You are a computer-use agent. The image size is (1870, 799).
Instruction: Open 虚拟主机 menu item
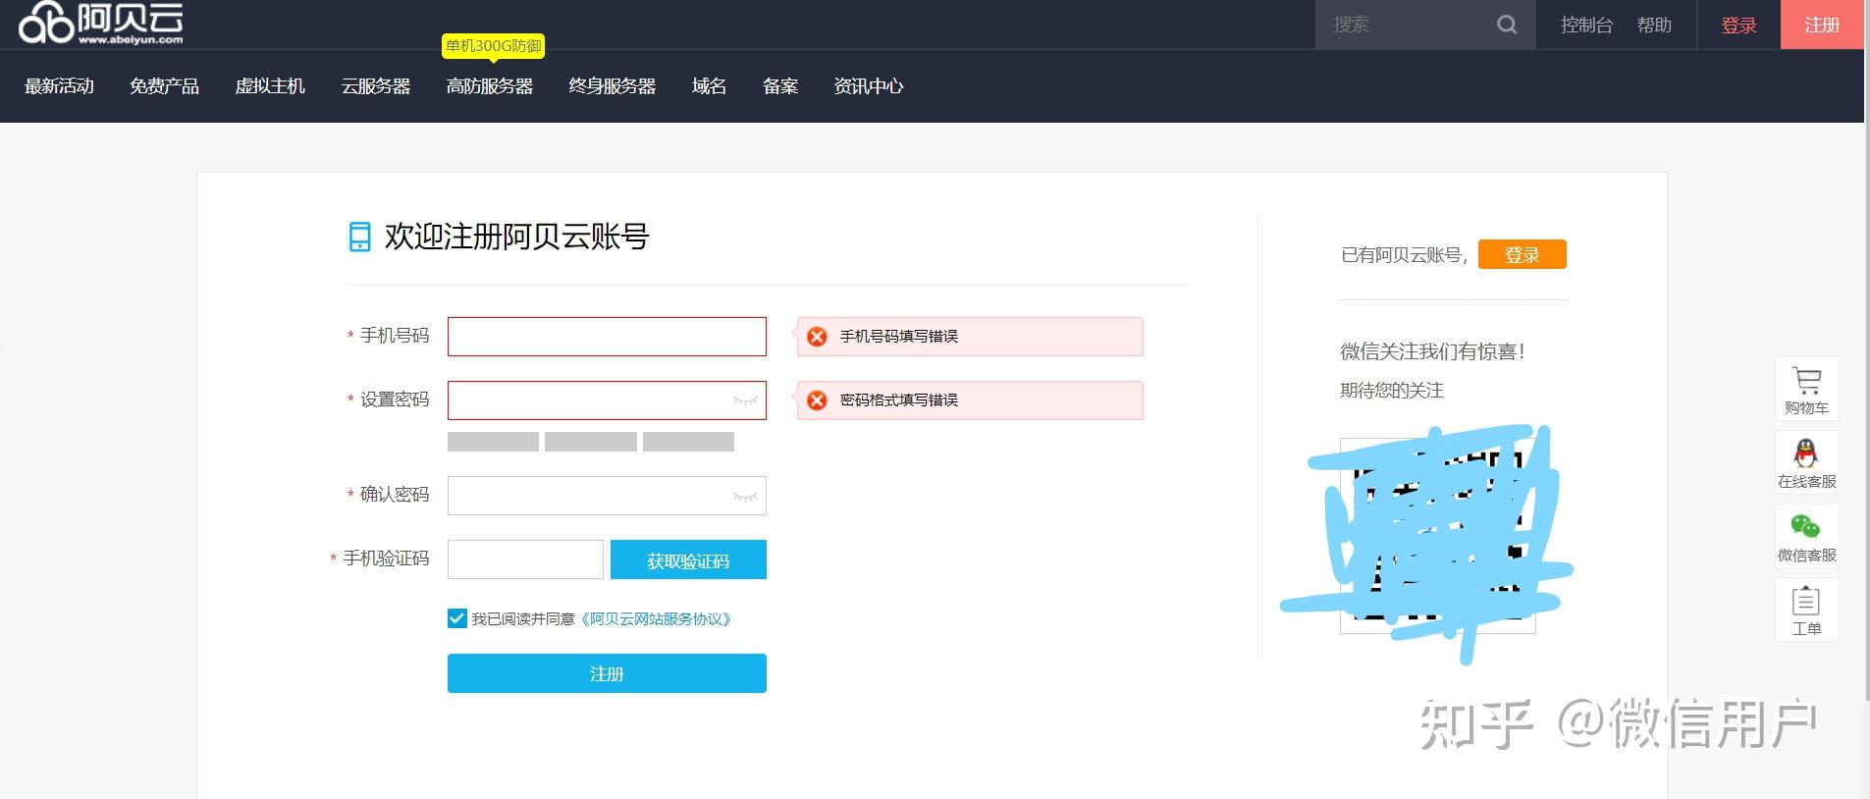(270, 86)
